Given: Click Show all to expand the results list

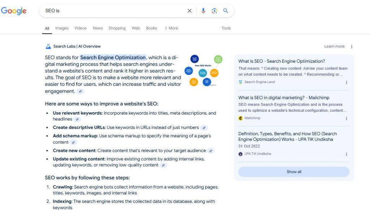Looking at the screenshot, I should point(293,172).
